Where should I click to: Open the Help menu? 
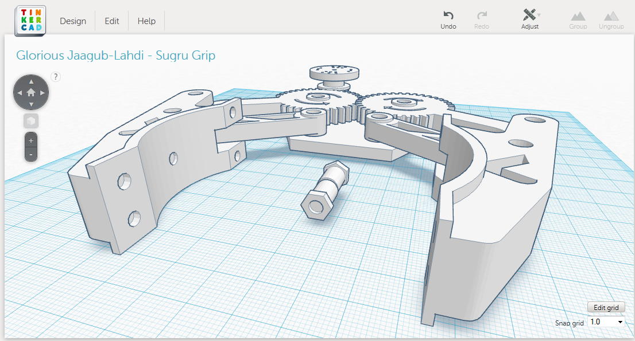coord(146,21)
